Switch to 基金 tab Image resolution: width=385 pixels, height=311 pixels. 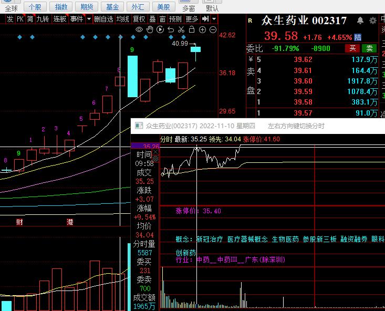tap(112, 7)
